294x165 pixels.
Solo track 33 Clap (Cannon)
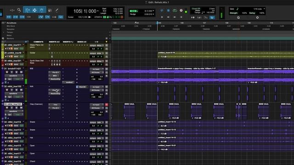17,108
